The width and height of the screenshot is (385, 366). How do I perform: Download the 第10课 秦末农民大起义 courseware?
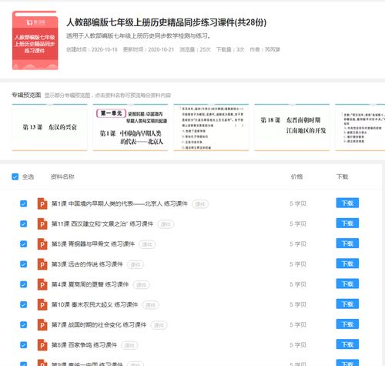(347, 304)
